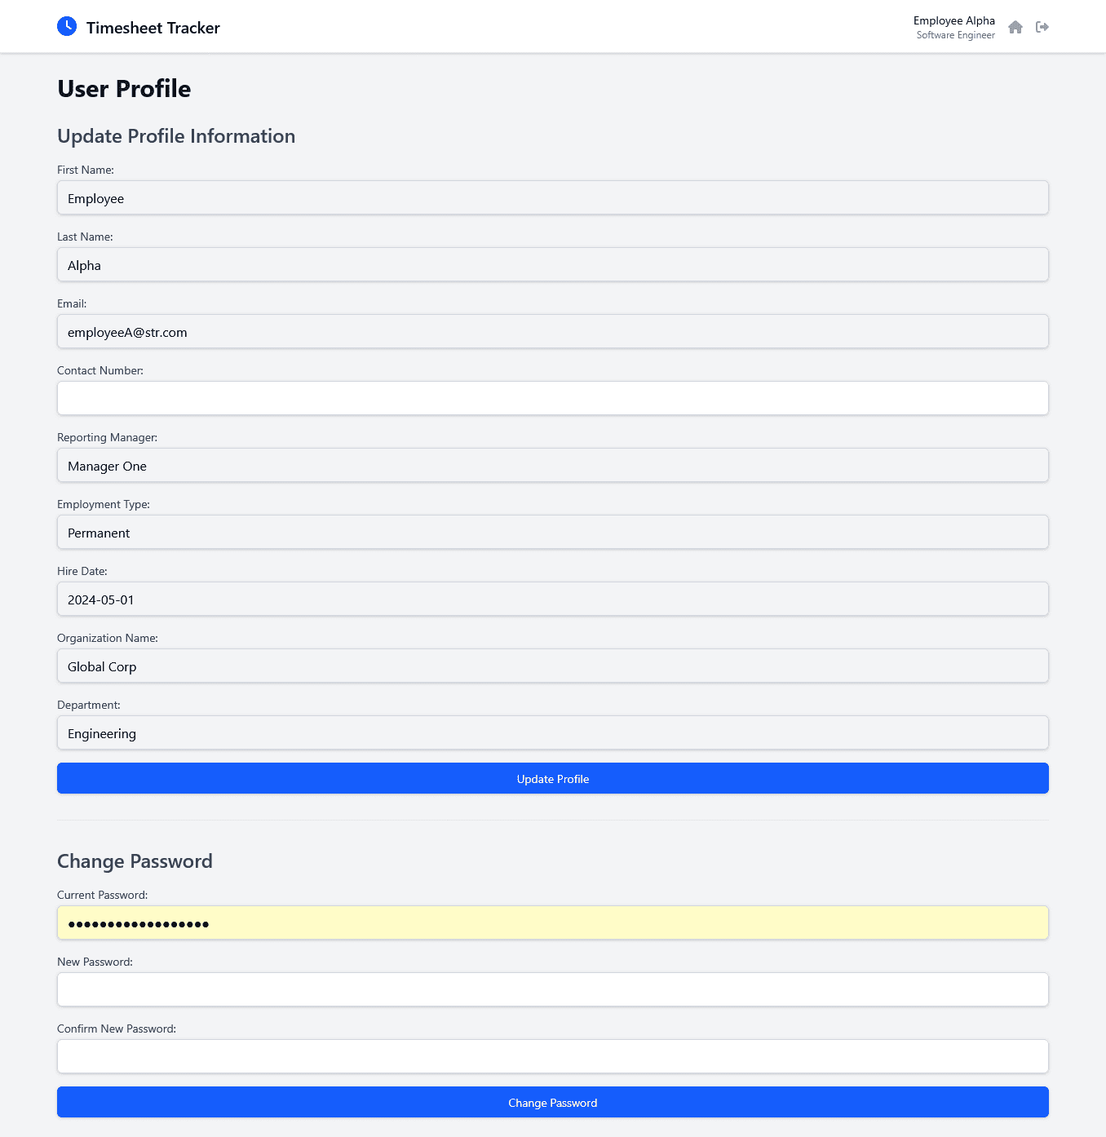Click the Current Password field
The height and width of the screenshot is (1137, 1106).
coord(552,923)
